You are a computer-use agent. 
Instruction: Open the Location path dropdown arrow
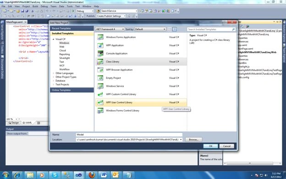pyautogui.click(x=181, y=140)
